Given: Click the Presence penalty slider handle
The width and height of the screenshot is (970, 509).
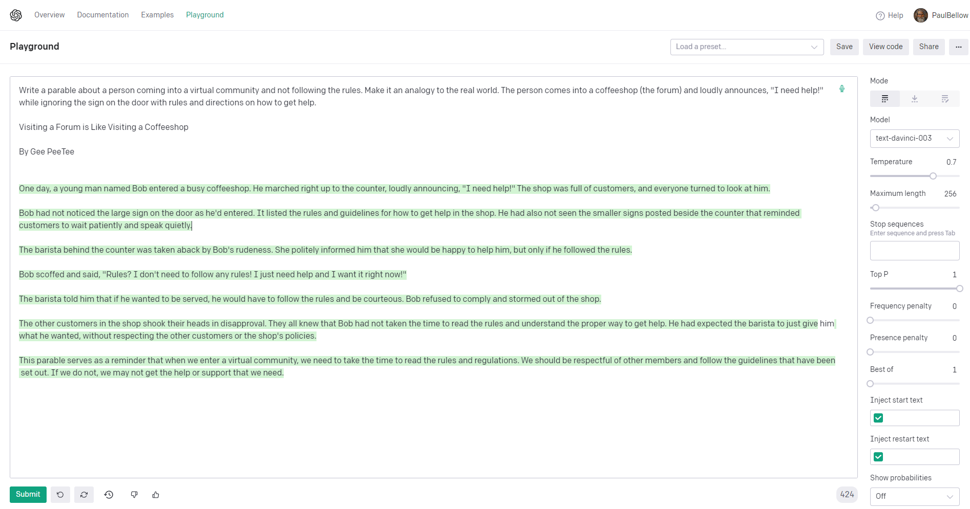Looking at the screenshot, I should click(870, 352).
